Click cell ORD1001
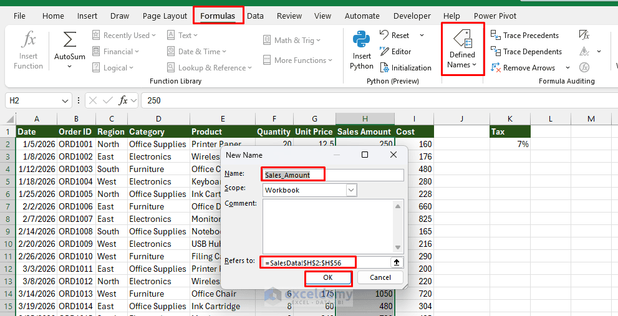 (x=76, y=144)
